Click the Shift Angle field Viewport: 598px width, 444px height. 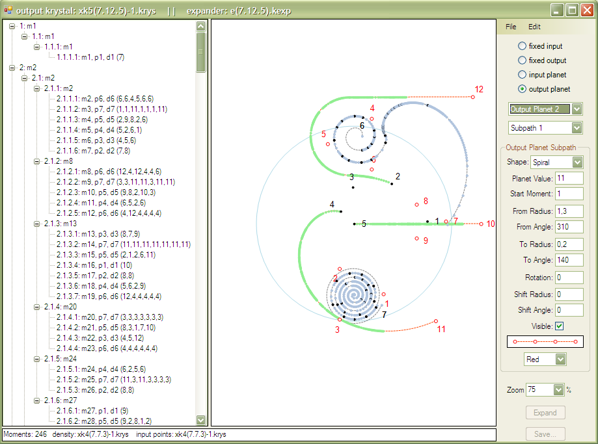click(x=569, y=310)
